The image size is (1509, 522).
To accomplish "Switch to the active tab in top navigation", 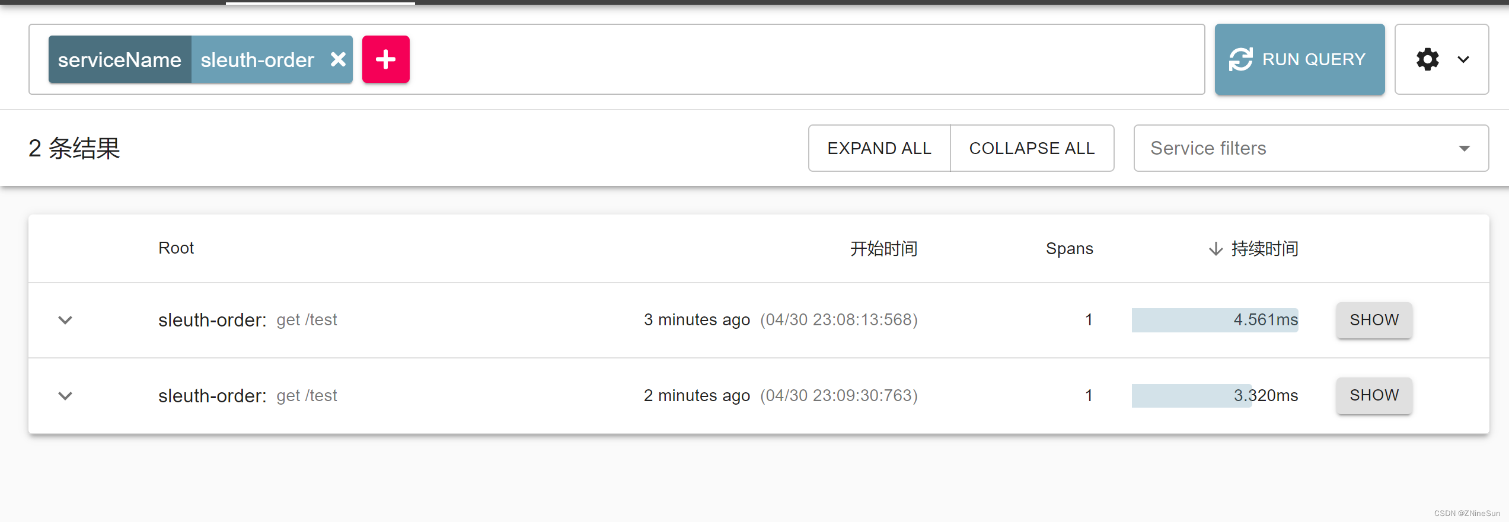I will pos(320,4).
